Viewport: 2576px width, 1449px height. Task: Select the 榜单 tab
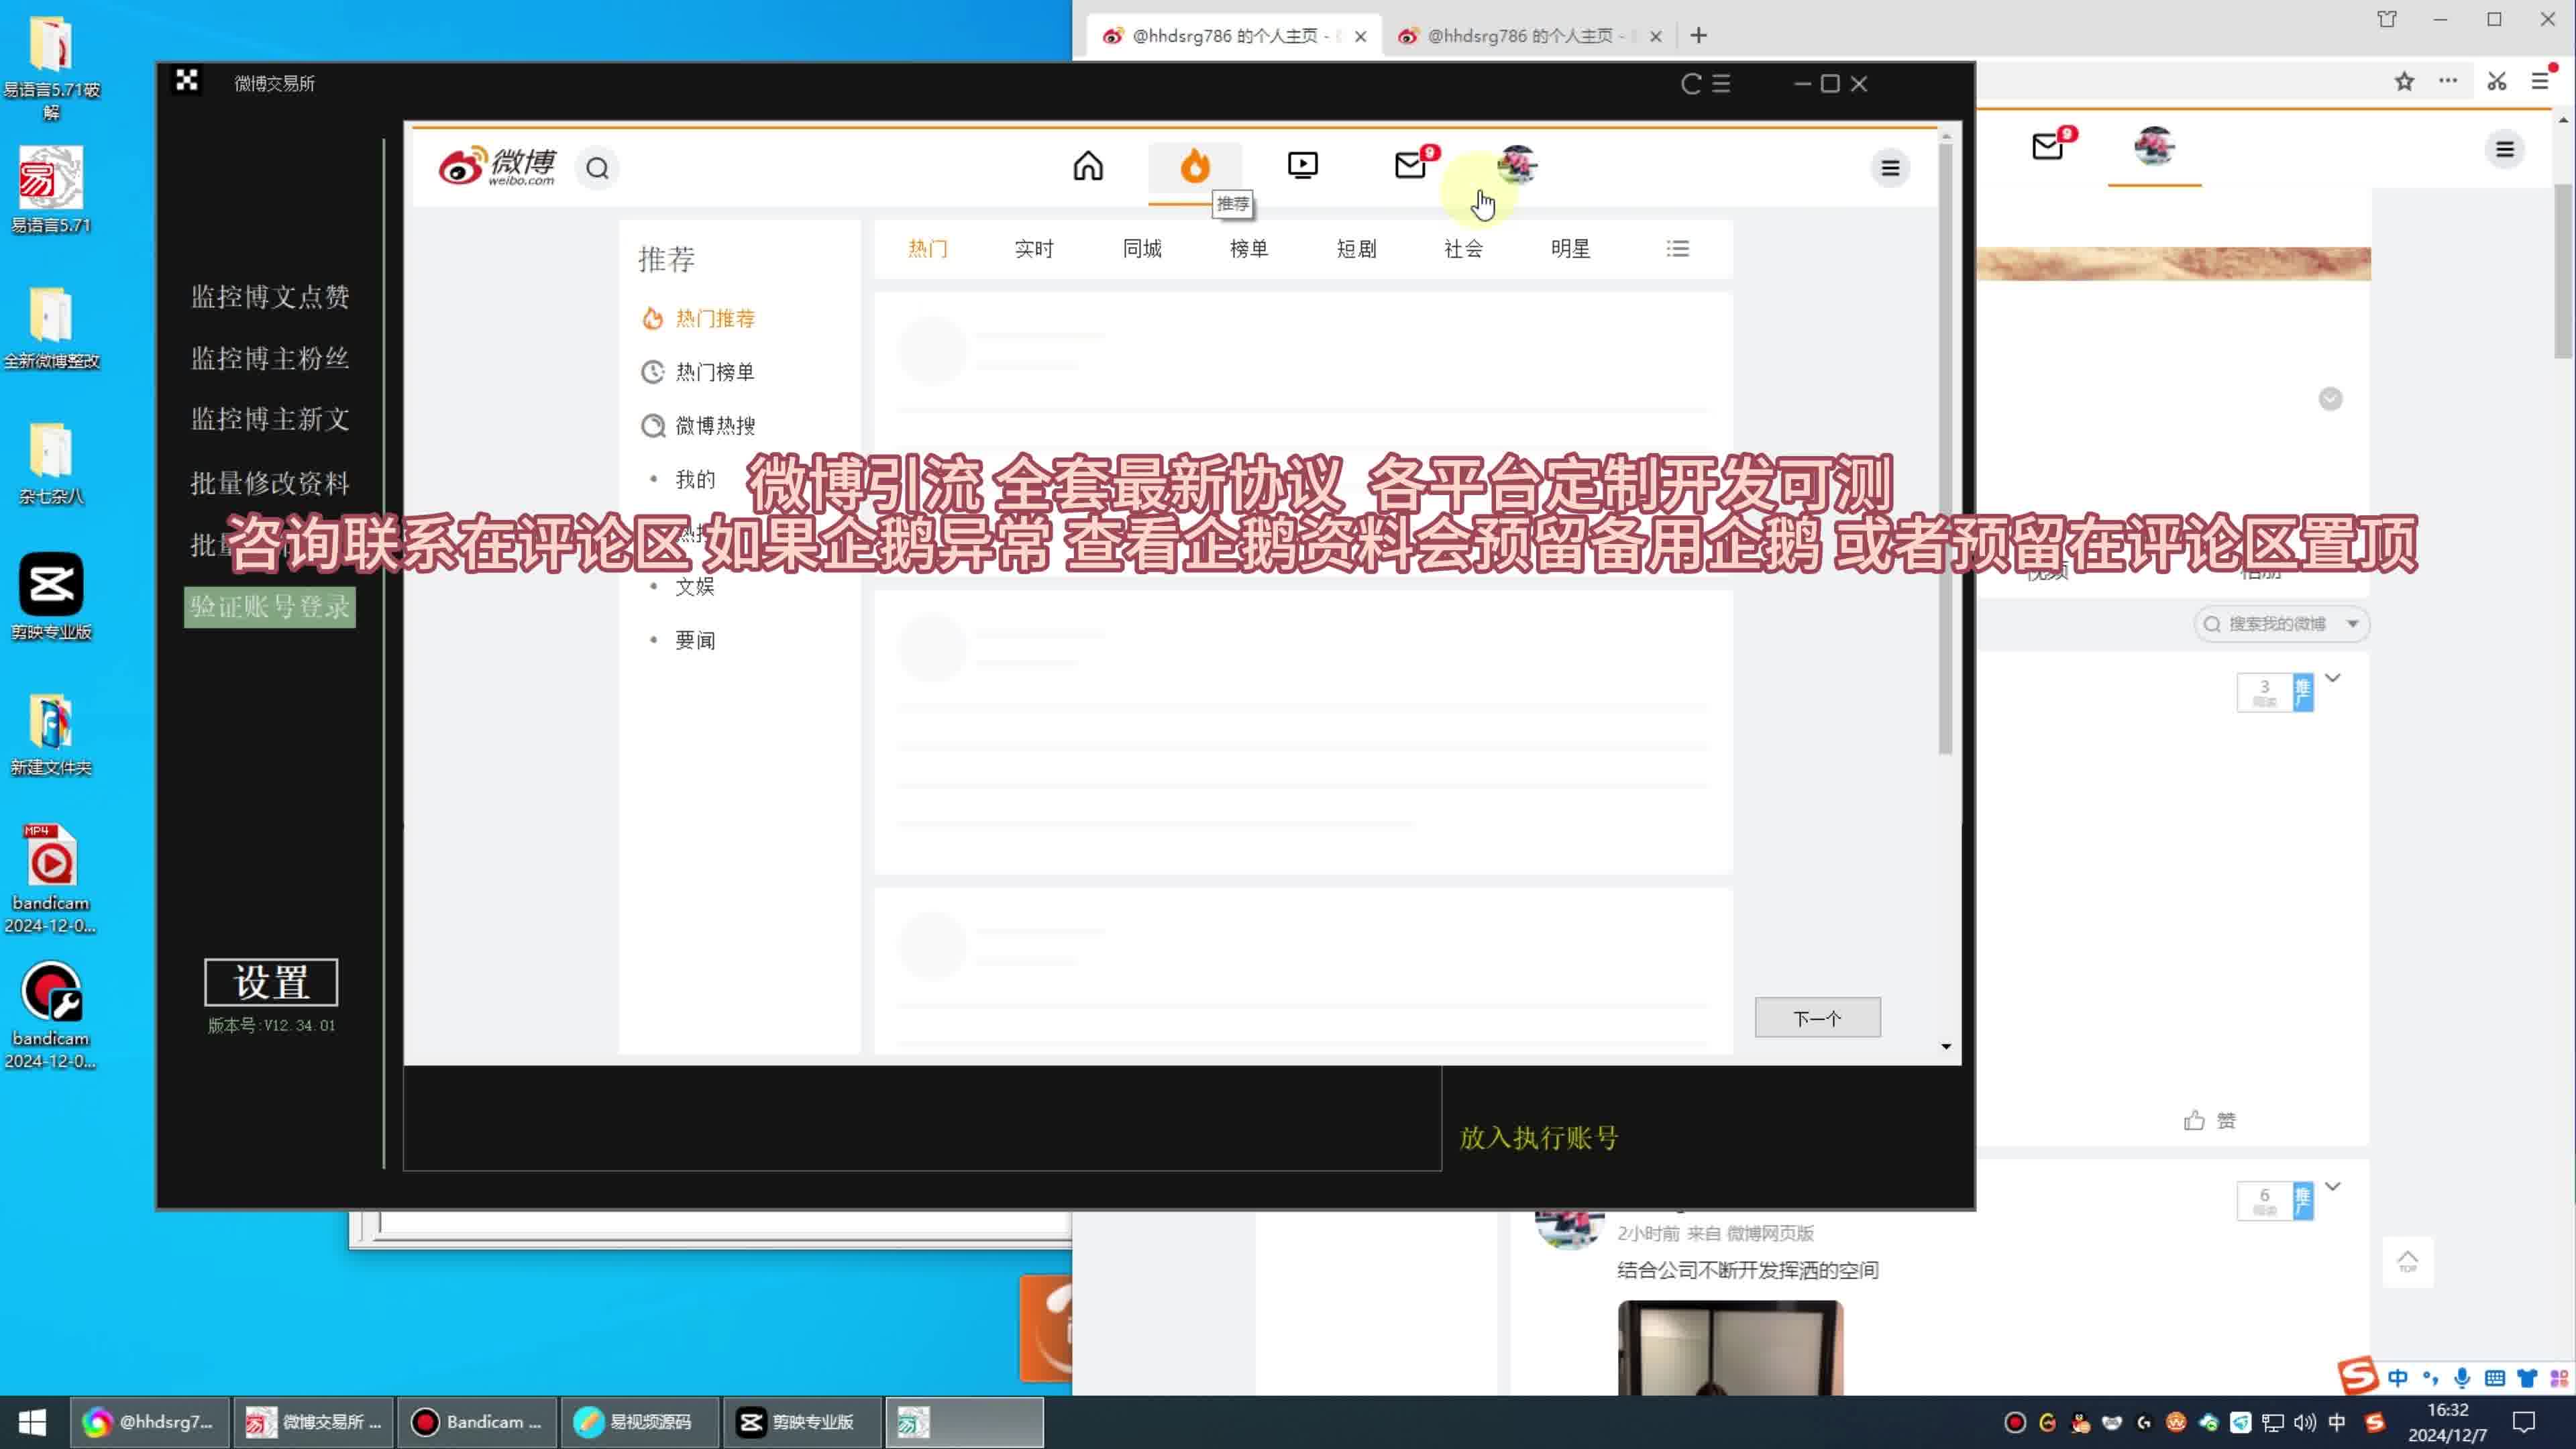1249,248
